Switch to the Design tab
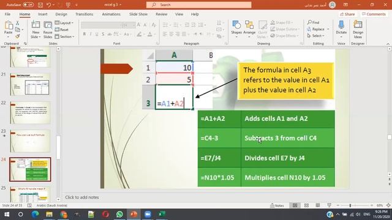392x220 pixels. (61, 14)
